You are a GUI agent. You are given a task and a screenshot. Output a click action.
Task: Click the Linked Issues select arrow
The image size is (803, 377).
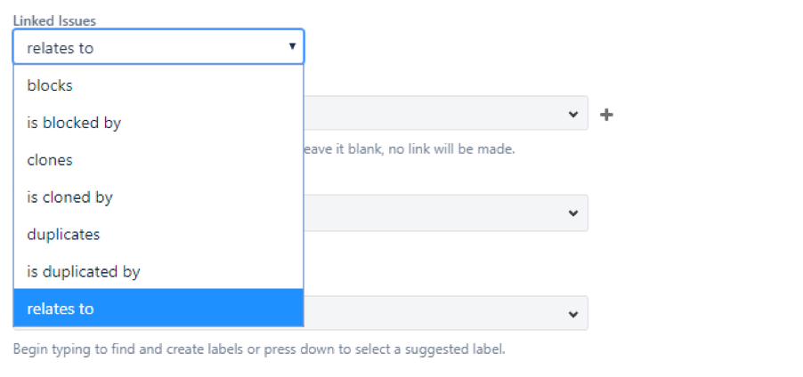pyautogui.click(x=292, y=46)
